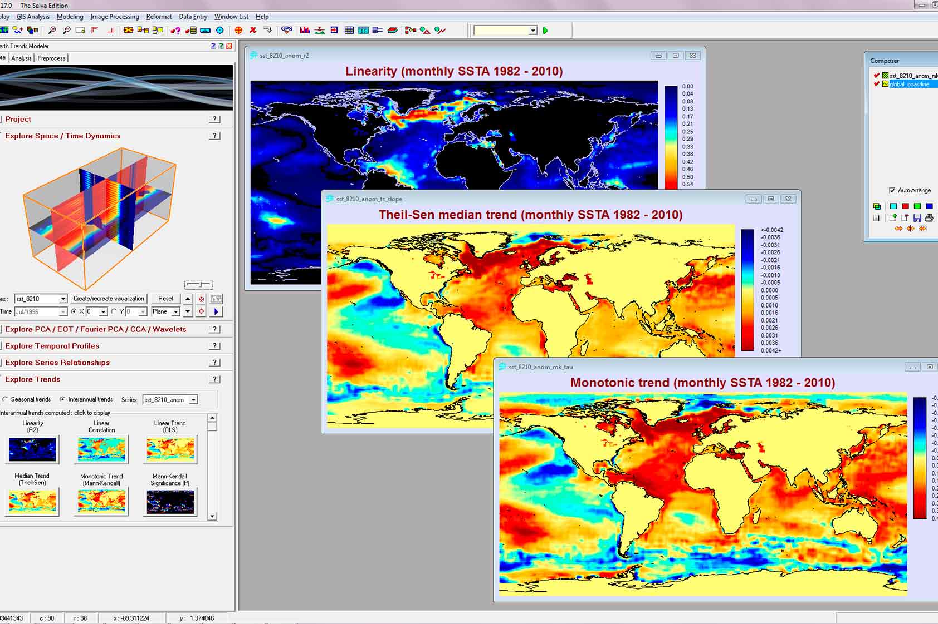Click the zoom in magnifier toolbar icon
938x624 pixels.
point(52,31)
